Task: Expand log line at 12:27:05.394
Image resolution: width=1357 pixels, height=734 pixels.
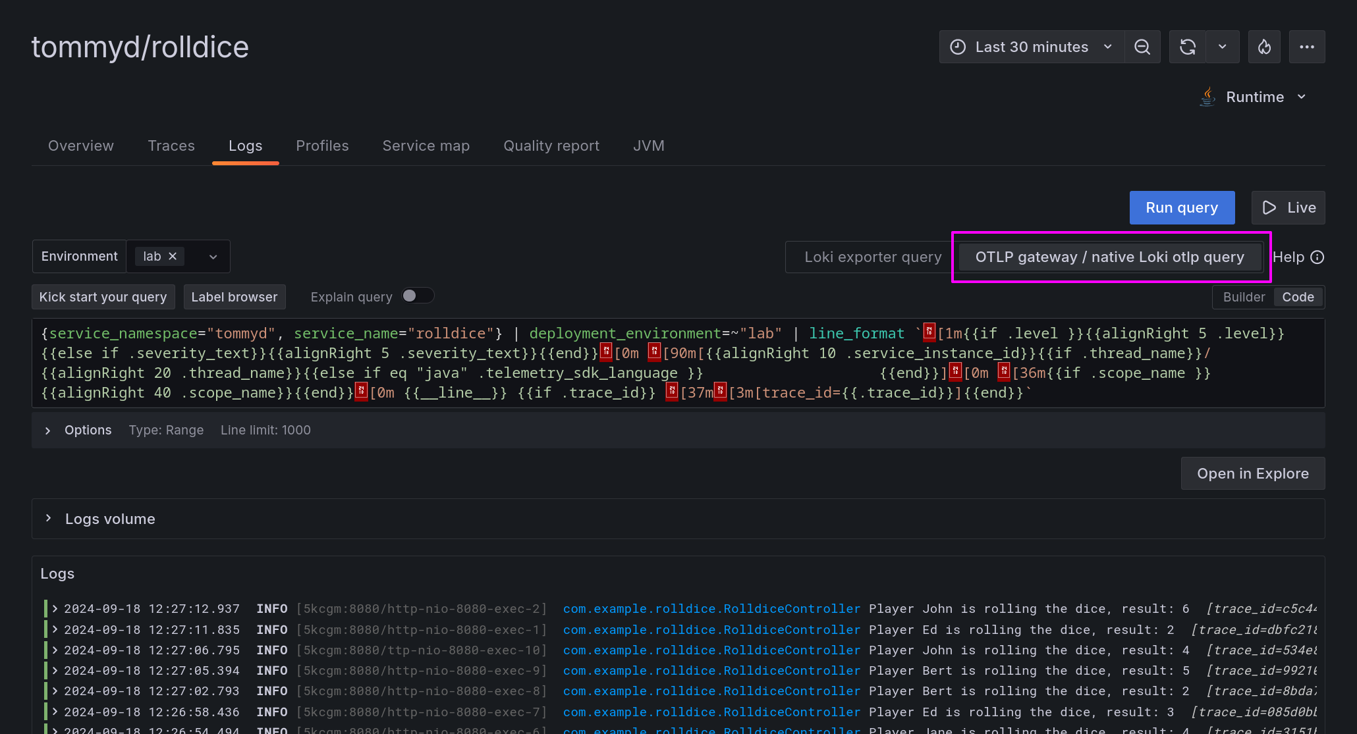Action: (x=55, y=670)
